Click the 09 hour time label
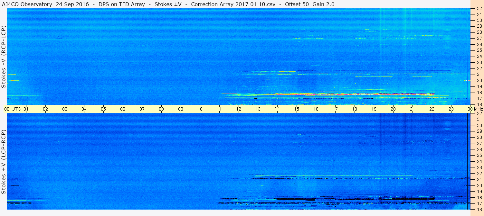 click(x=181, y=109)
